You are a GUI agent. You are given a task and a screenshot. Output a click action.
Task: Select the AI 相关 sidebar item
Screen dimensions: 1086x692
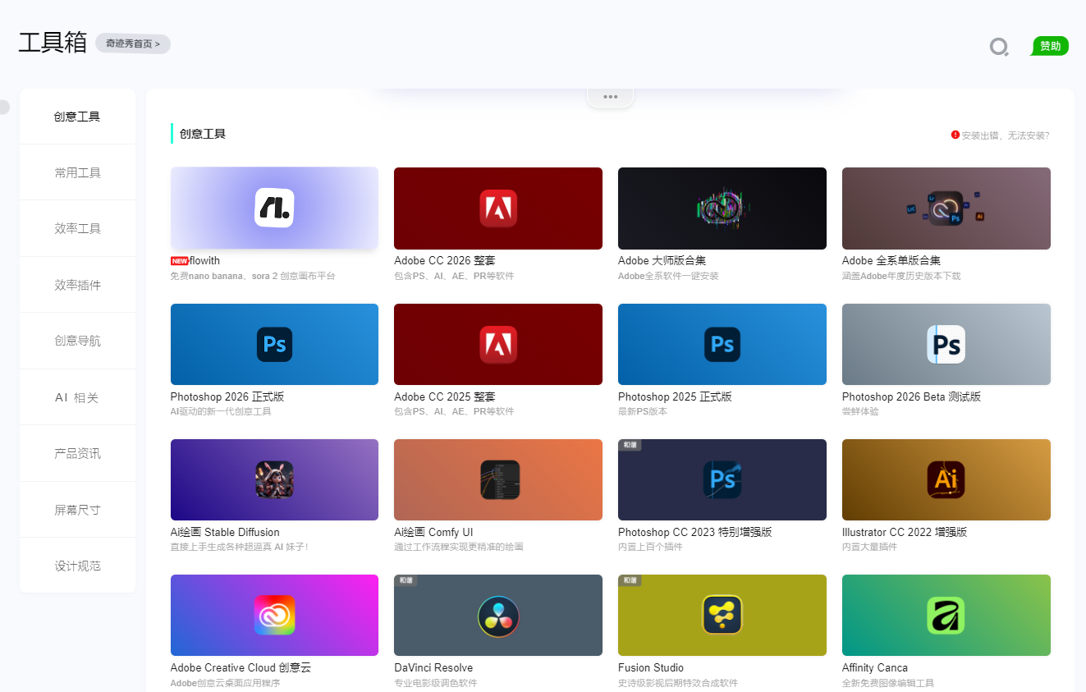[77, 397]
